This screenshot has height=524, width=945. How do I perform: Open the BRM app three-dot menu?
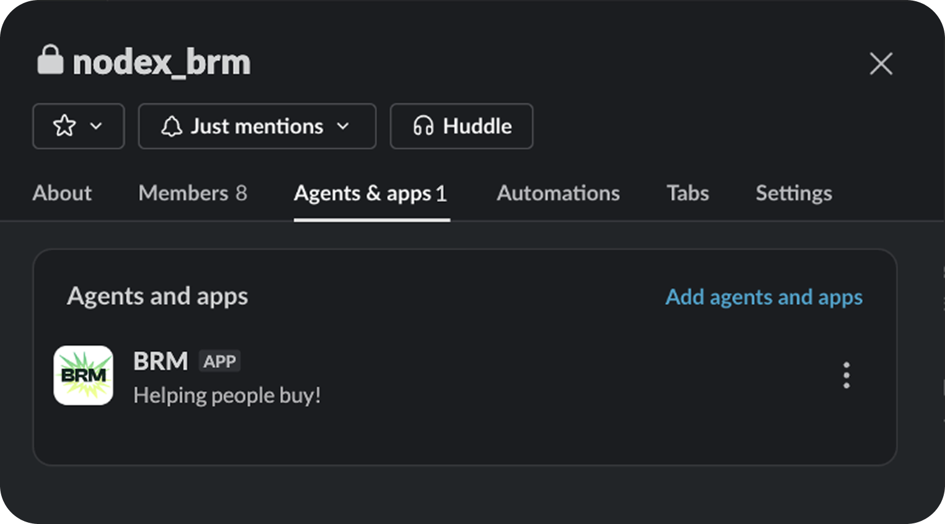coord(846,375)
